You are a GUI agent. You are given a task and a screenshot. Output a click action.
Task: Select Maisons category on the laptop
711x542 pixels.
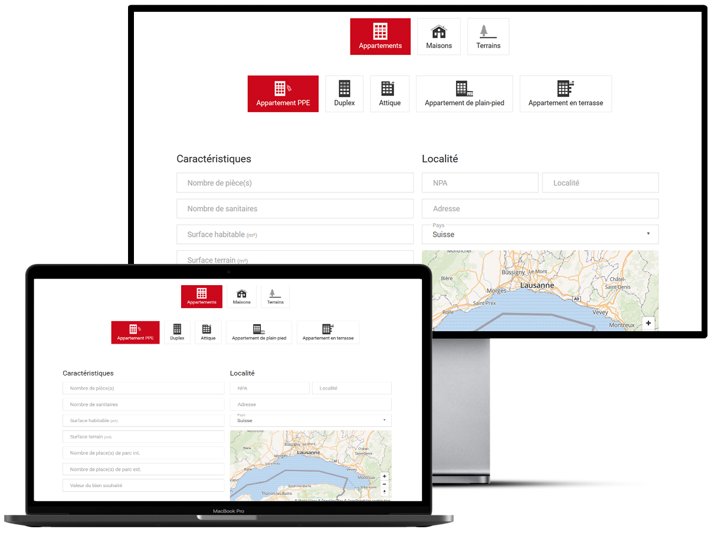pos(241,296)
